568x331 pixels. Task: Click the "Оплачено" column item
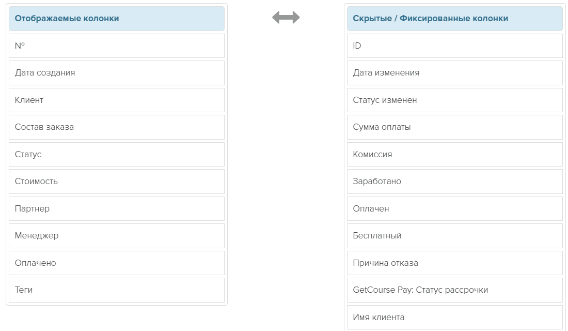click(x=116, y=263)
